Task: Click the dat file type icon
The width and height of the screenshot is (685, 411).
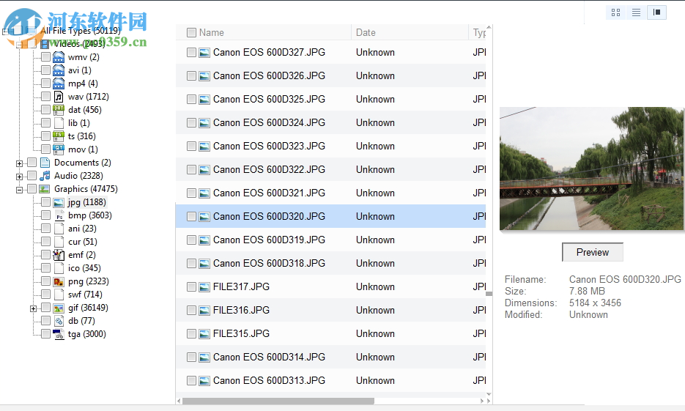Action: 59,110
